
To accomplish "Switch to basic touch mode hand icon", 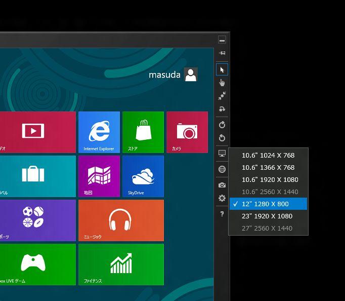I will 222,83.
